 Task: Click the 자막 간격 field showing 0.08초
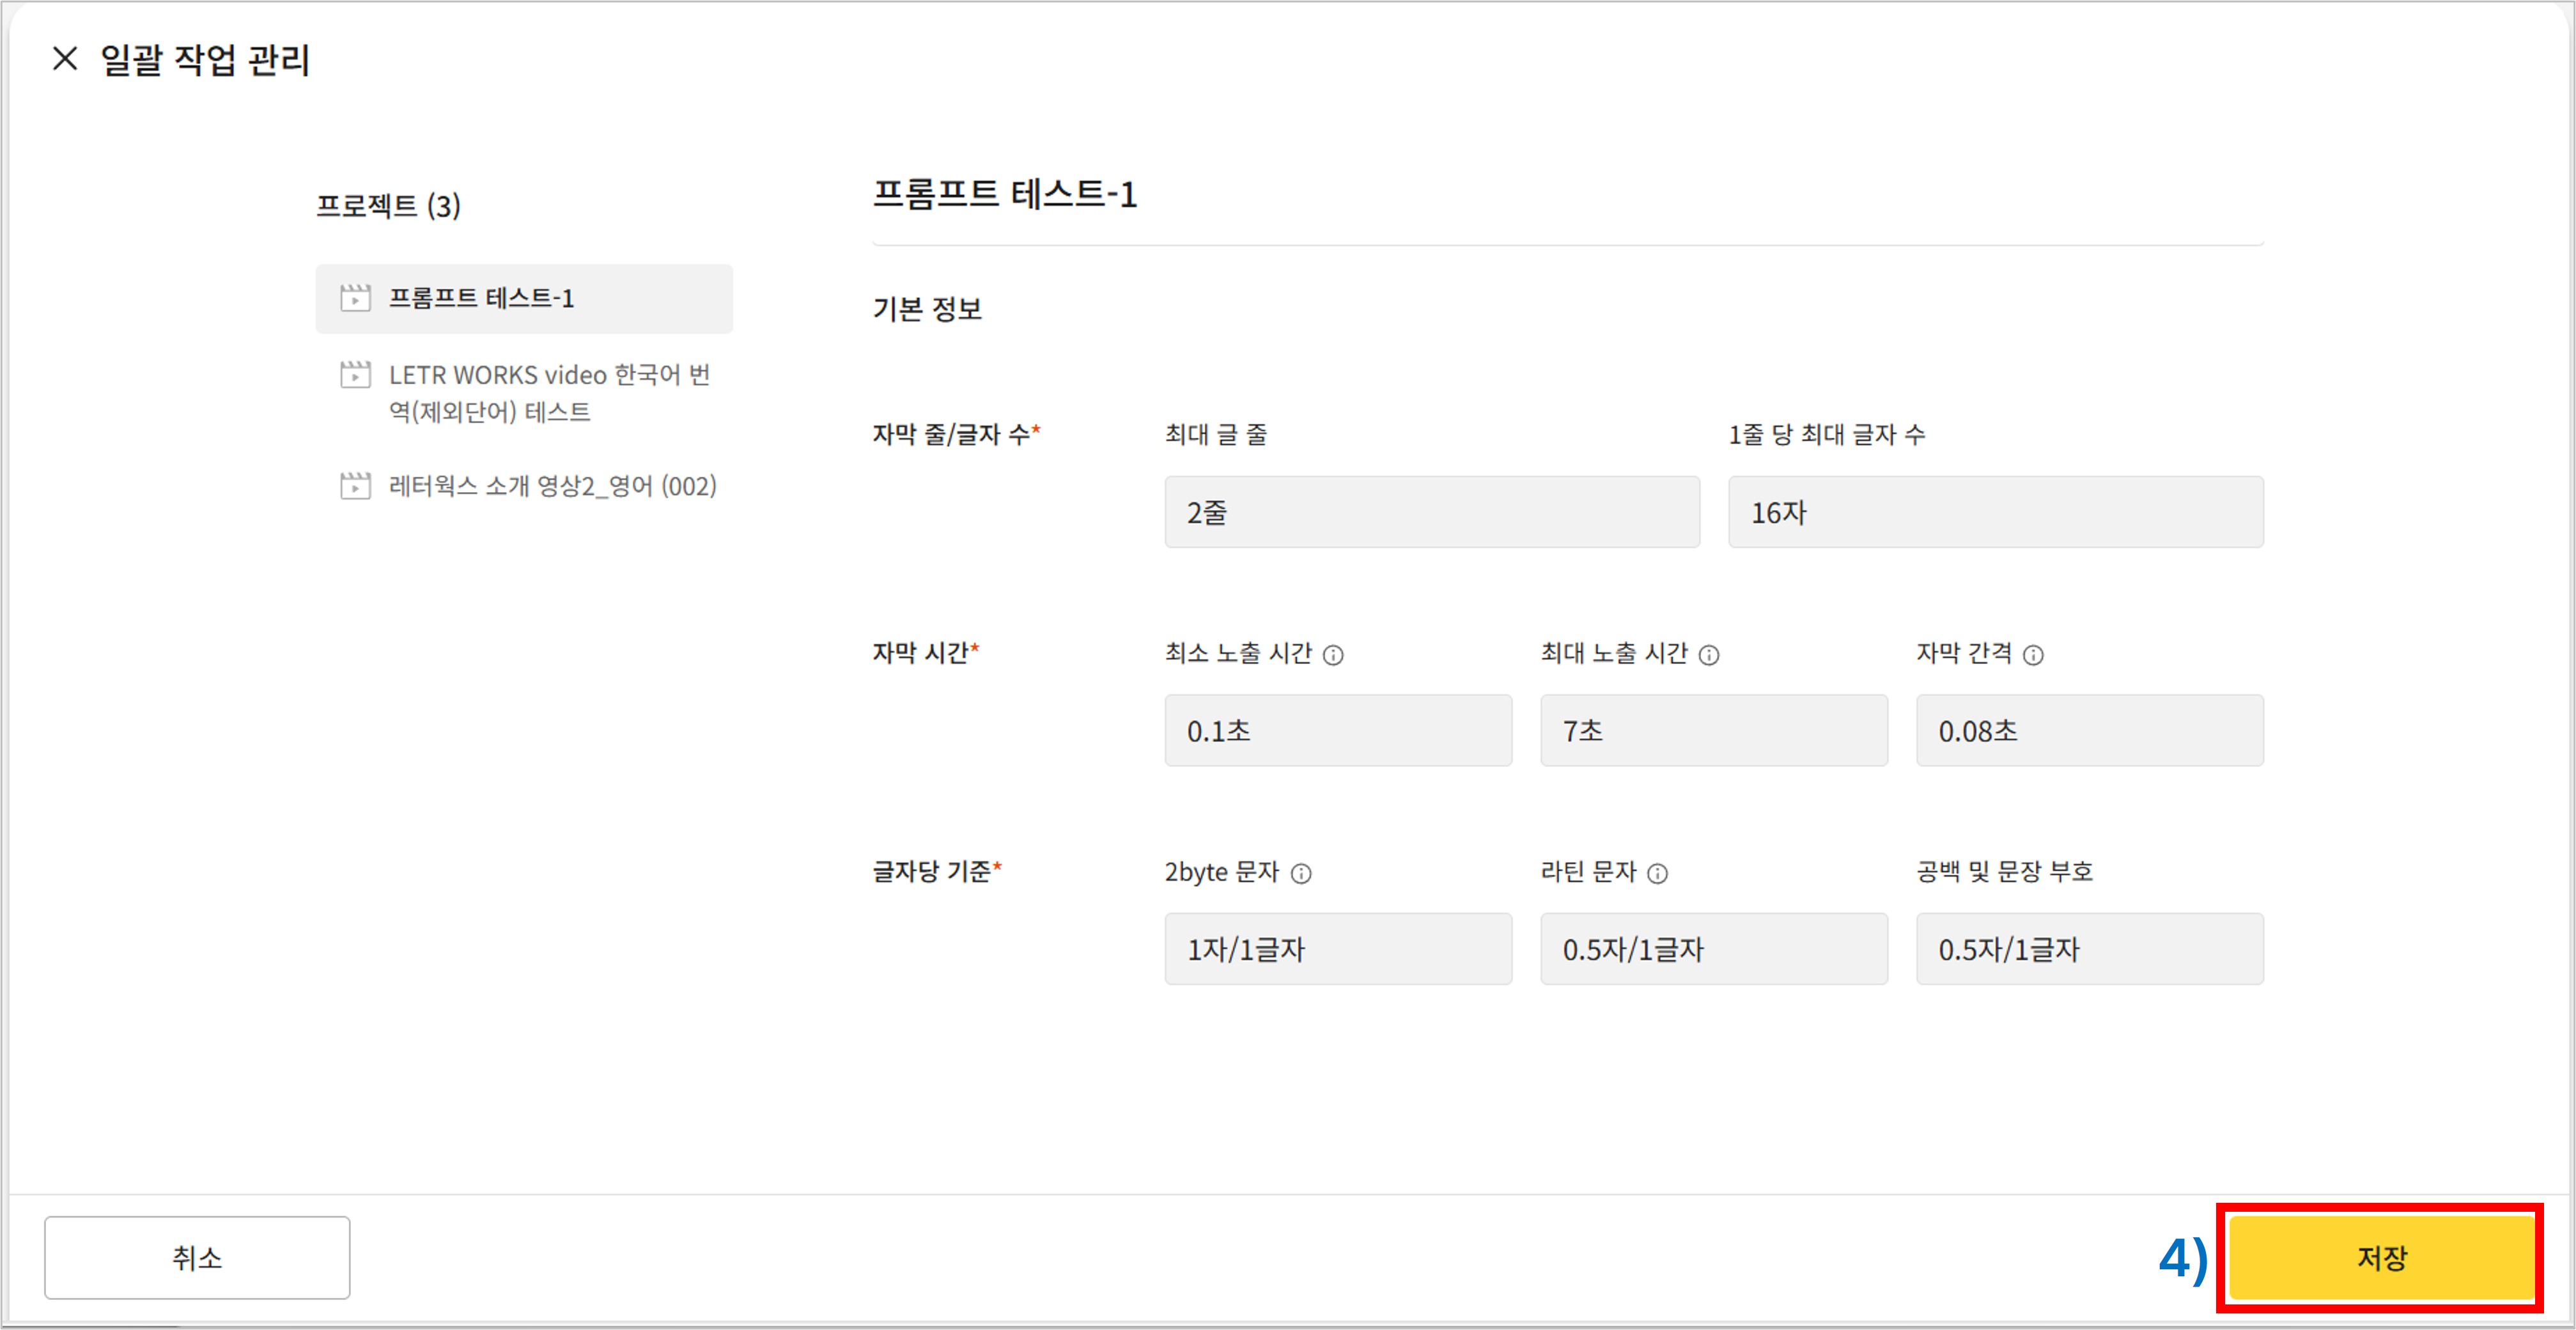pyautogui.click(x=2089, y=731)
